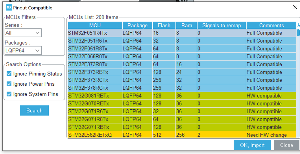Click Full Compatible cell of STM32F378RCTx
Screen dimensions: 300x154
pos(271,88)
